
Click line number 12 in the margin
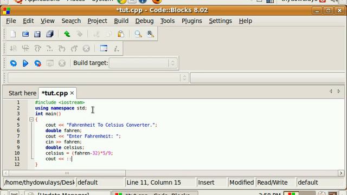click(x=17, y=164)
